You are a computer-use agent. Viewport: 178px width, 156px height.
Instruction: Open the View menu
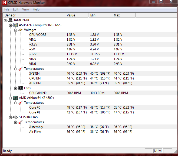[25, 9]
